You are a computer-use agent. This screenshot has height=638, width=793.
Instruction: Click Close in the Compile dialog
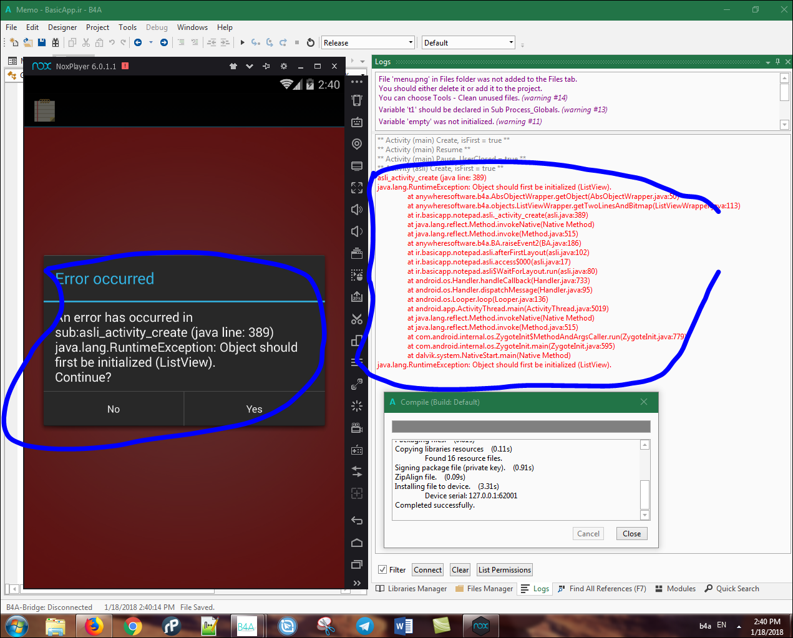pyautogui.click(x=631, y=534)
